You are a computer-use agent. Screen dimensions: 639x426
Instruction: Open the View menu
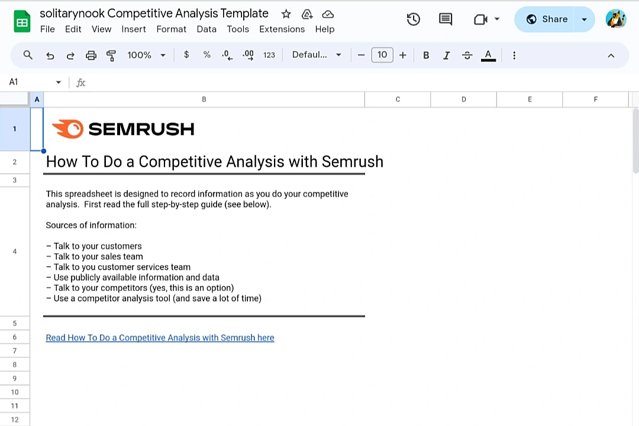101,30
